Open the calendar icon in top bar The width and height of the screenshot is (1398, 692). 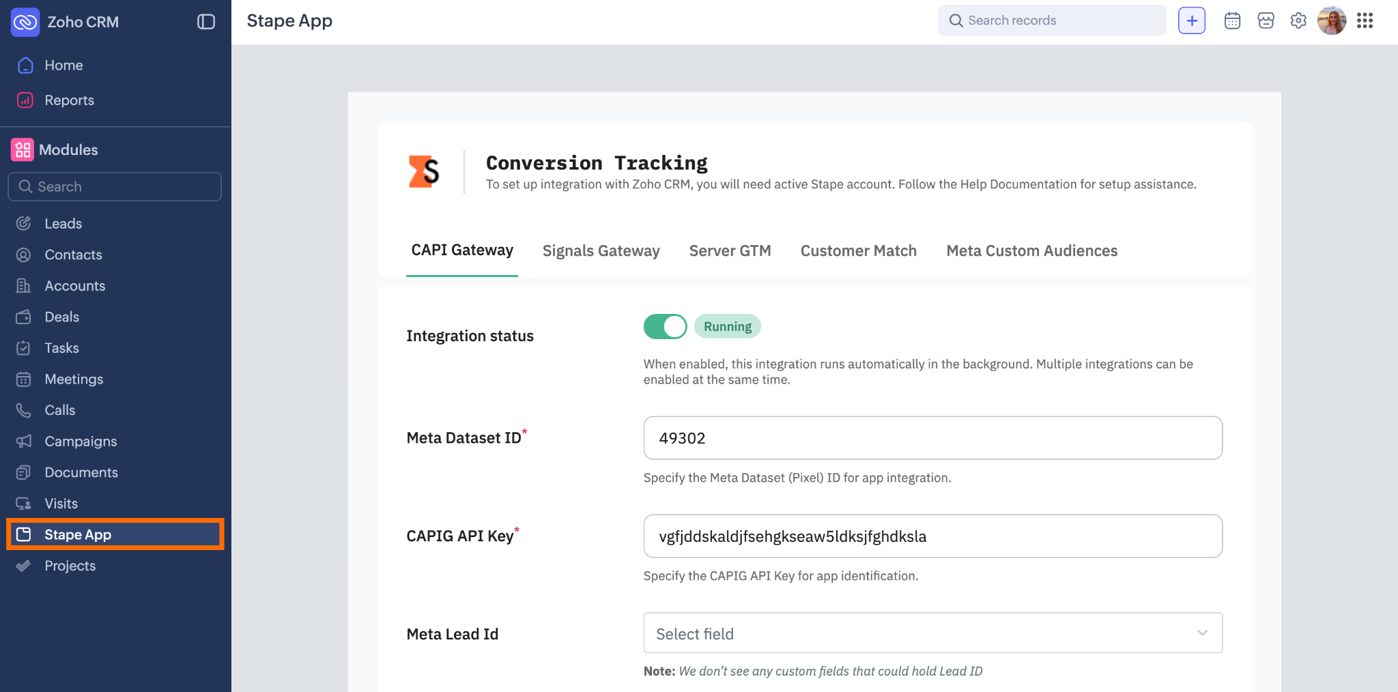(x=1232, y=20)
